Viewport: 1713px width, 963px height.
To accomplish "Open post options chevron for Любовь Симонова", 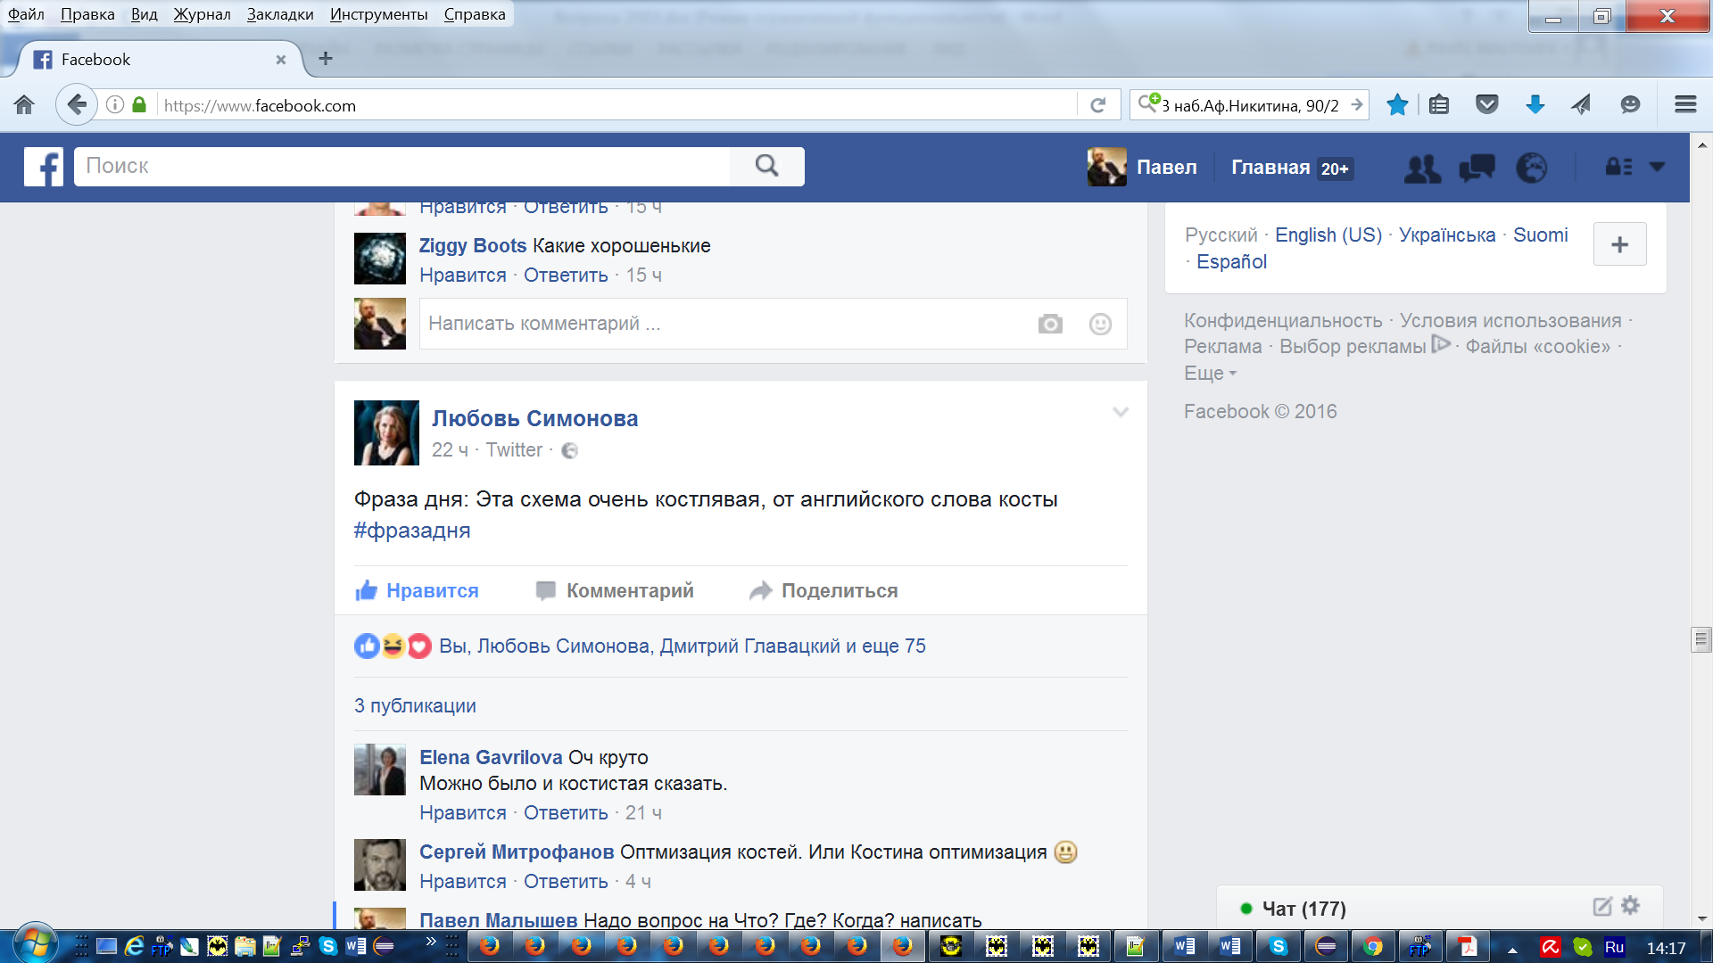I will (x=1121, y=412).
